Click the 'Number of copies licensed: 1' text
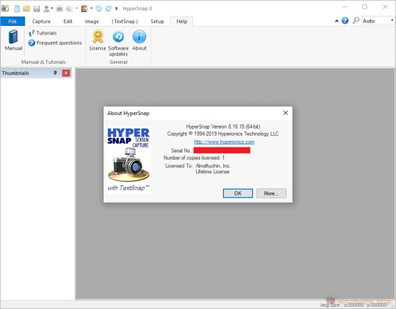 coord(194,158)
